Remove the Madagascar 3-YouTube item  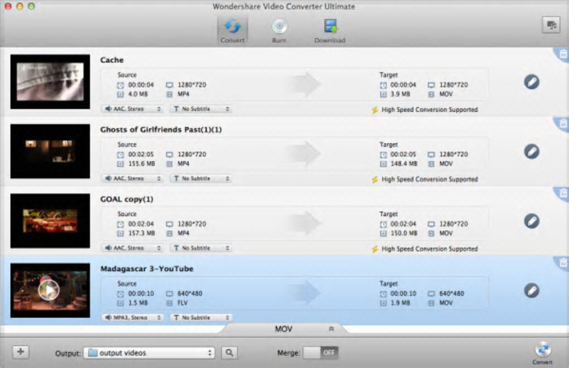coord(563,263)
